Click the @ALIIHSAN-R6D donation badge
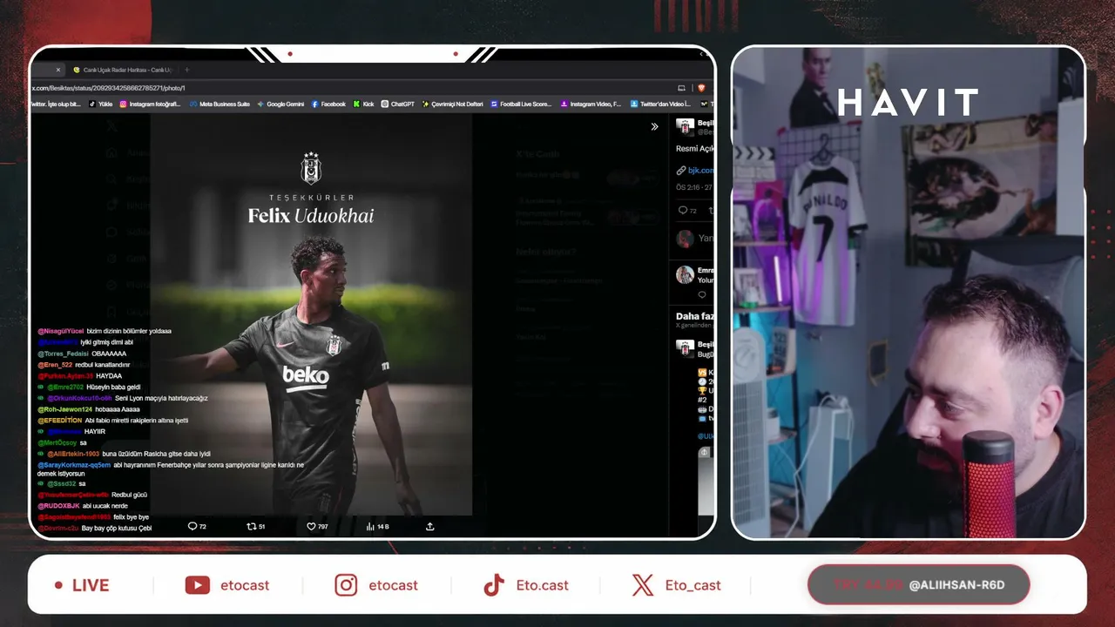 [919, 585]
